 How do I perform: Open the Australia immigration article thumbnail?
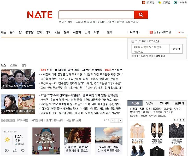pos(109,135)
